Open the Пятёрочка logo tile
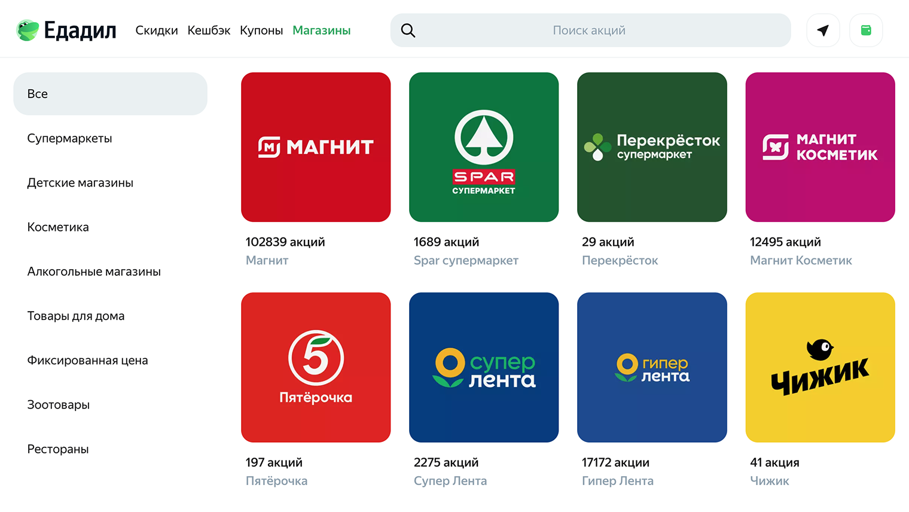The image size is (909, 512). [316, 367]
